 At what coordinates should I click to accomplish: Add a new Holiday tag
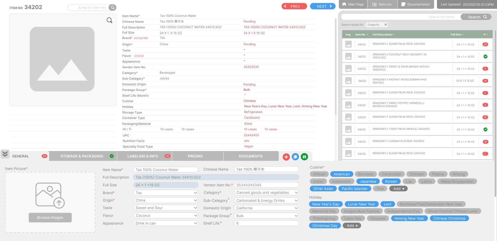(352, 226)
